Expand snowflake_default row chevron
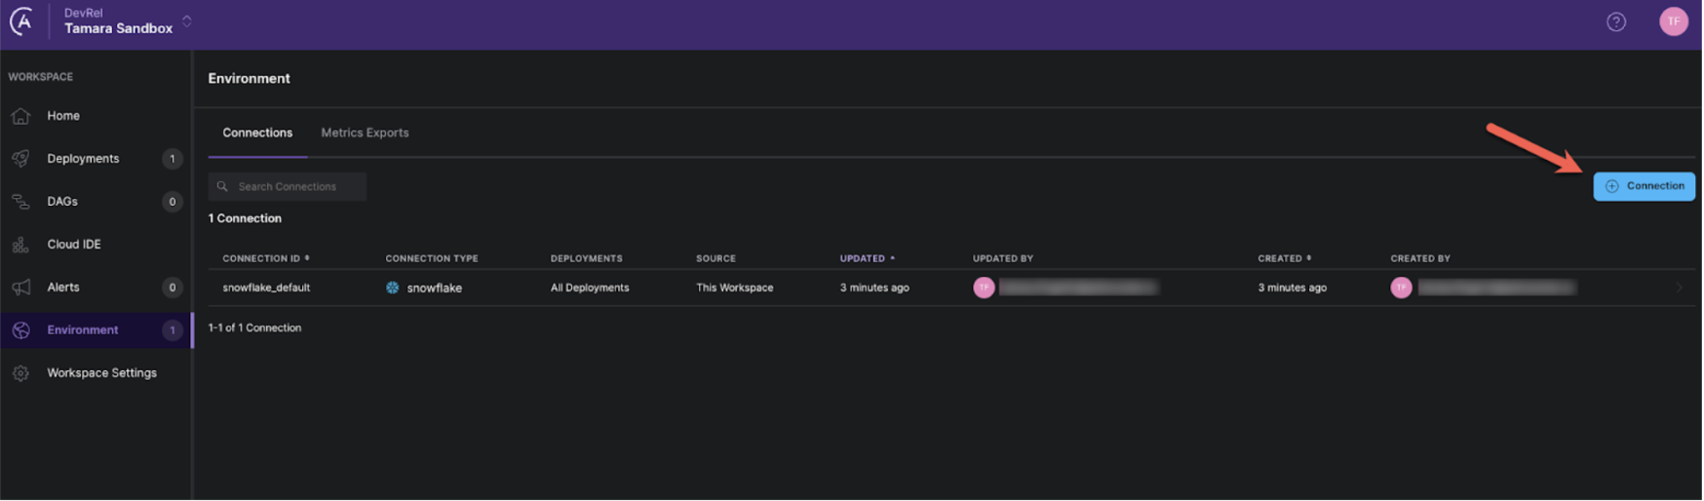This screenshot has height=501, width=1704. click(x=1679, y=288)
